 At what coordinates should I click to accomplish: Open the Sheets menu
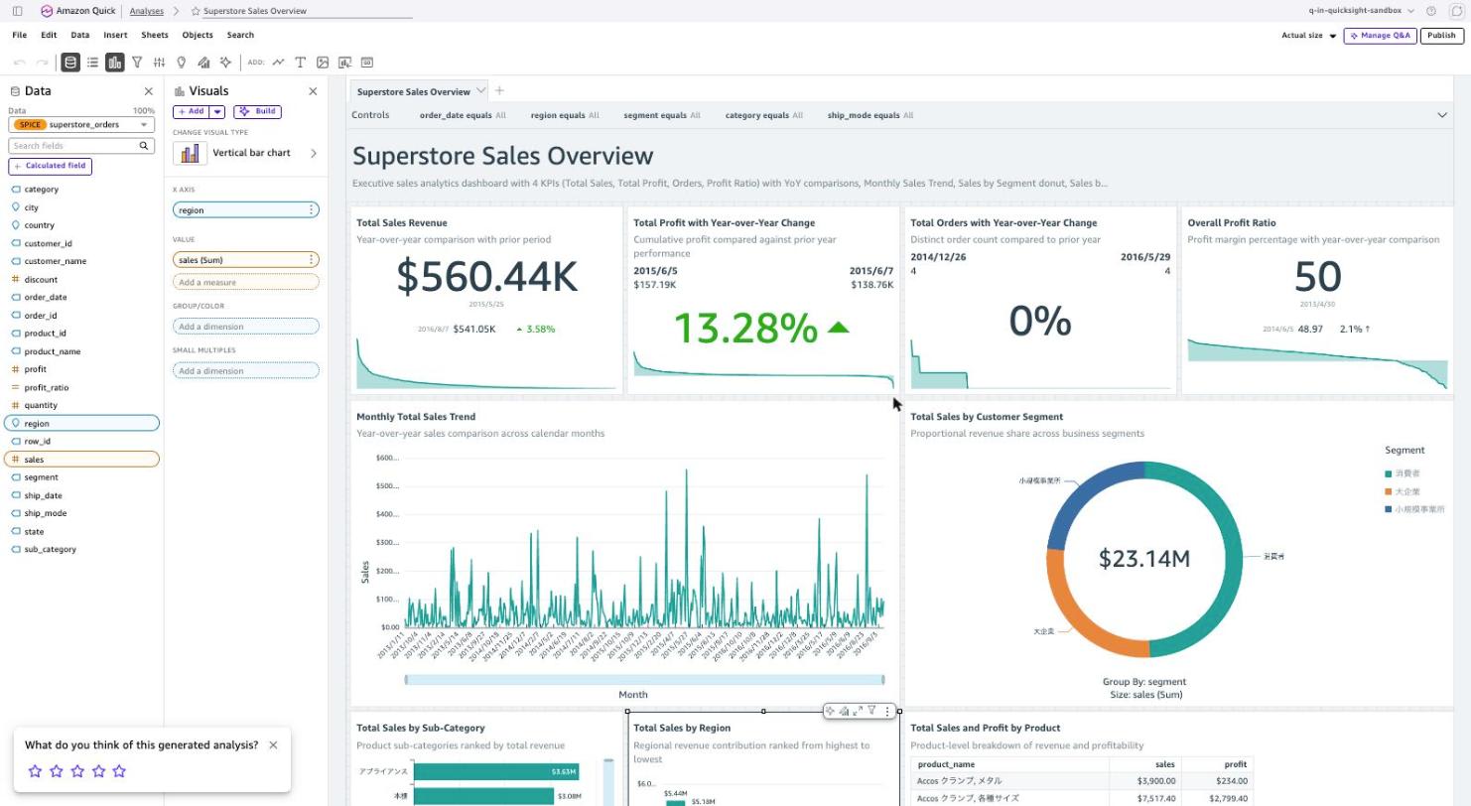coord(155,35)
